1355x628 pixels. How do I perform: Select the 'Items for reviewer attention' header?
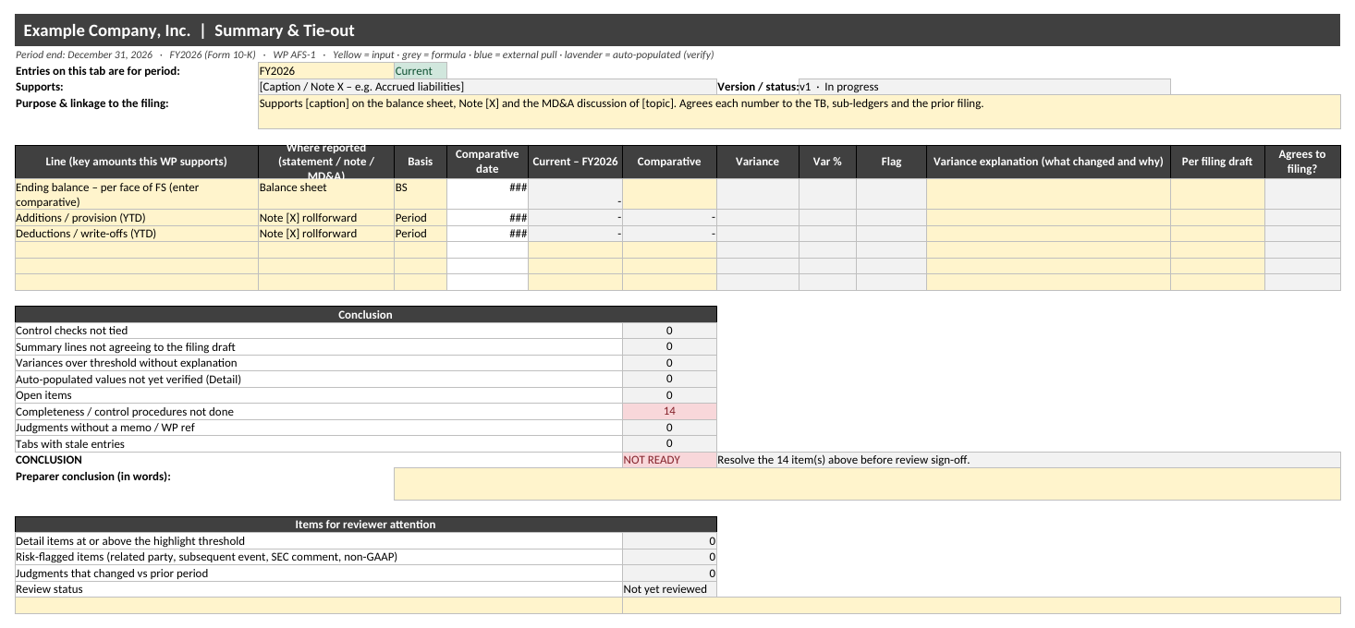(366, 525)
